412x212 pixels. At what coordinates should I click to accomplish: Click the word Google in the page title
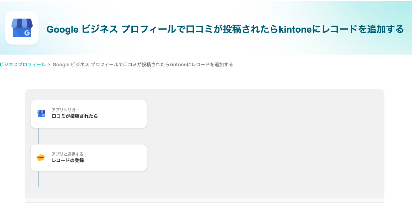62,29
